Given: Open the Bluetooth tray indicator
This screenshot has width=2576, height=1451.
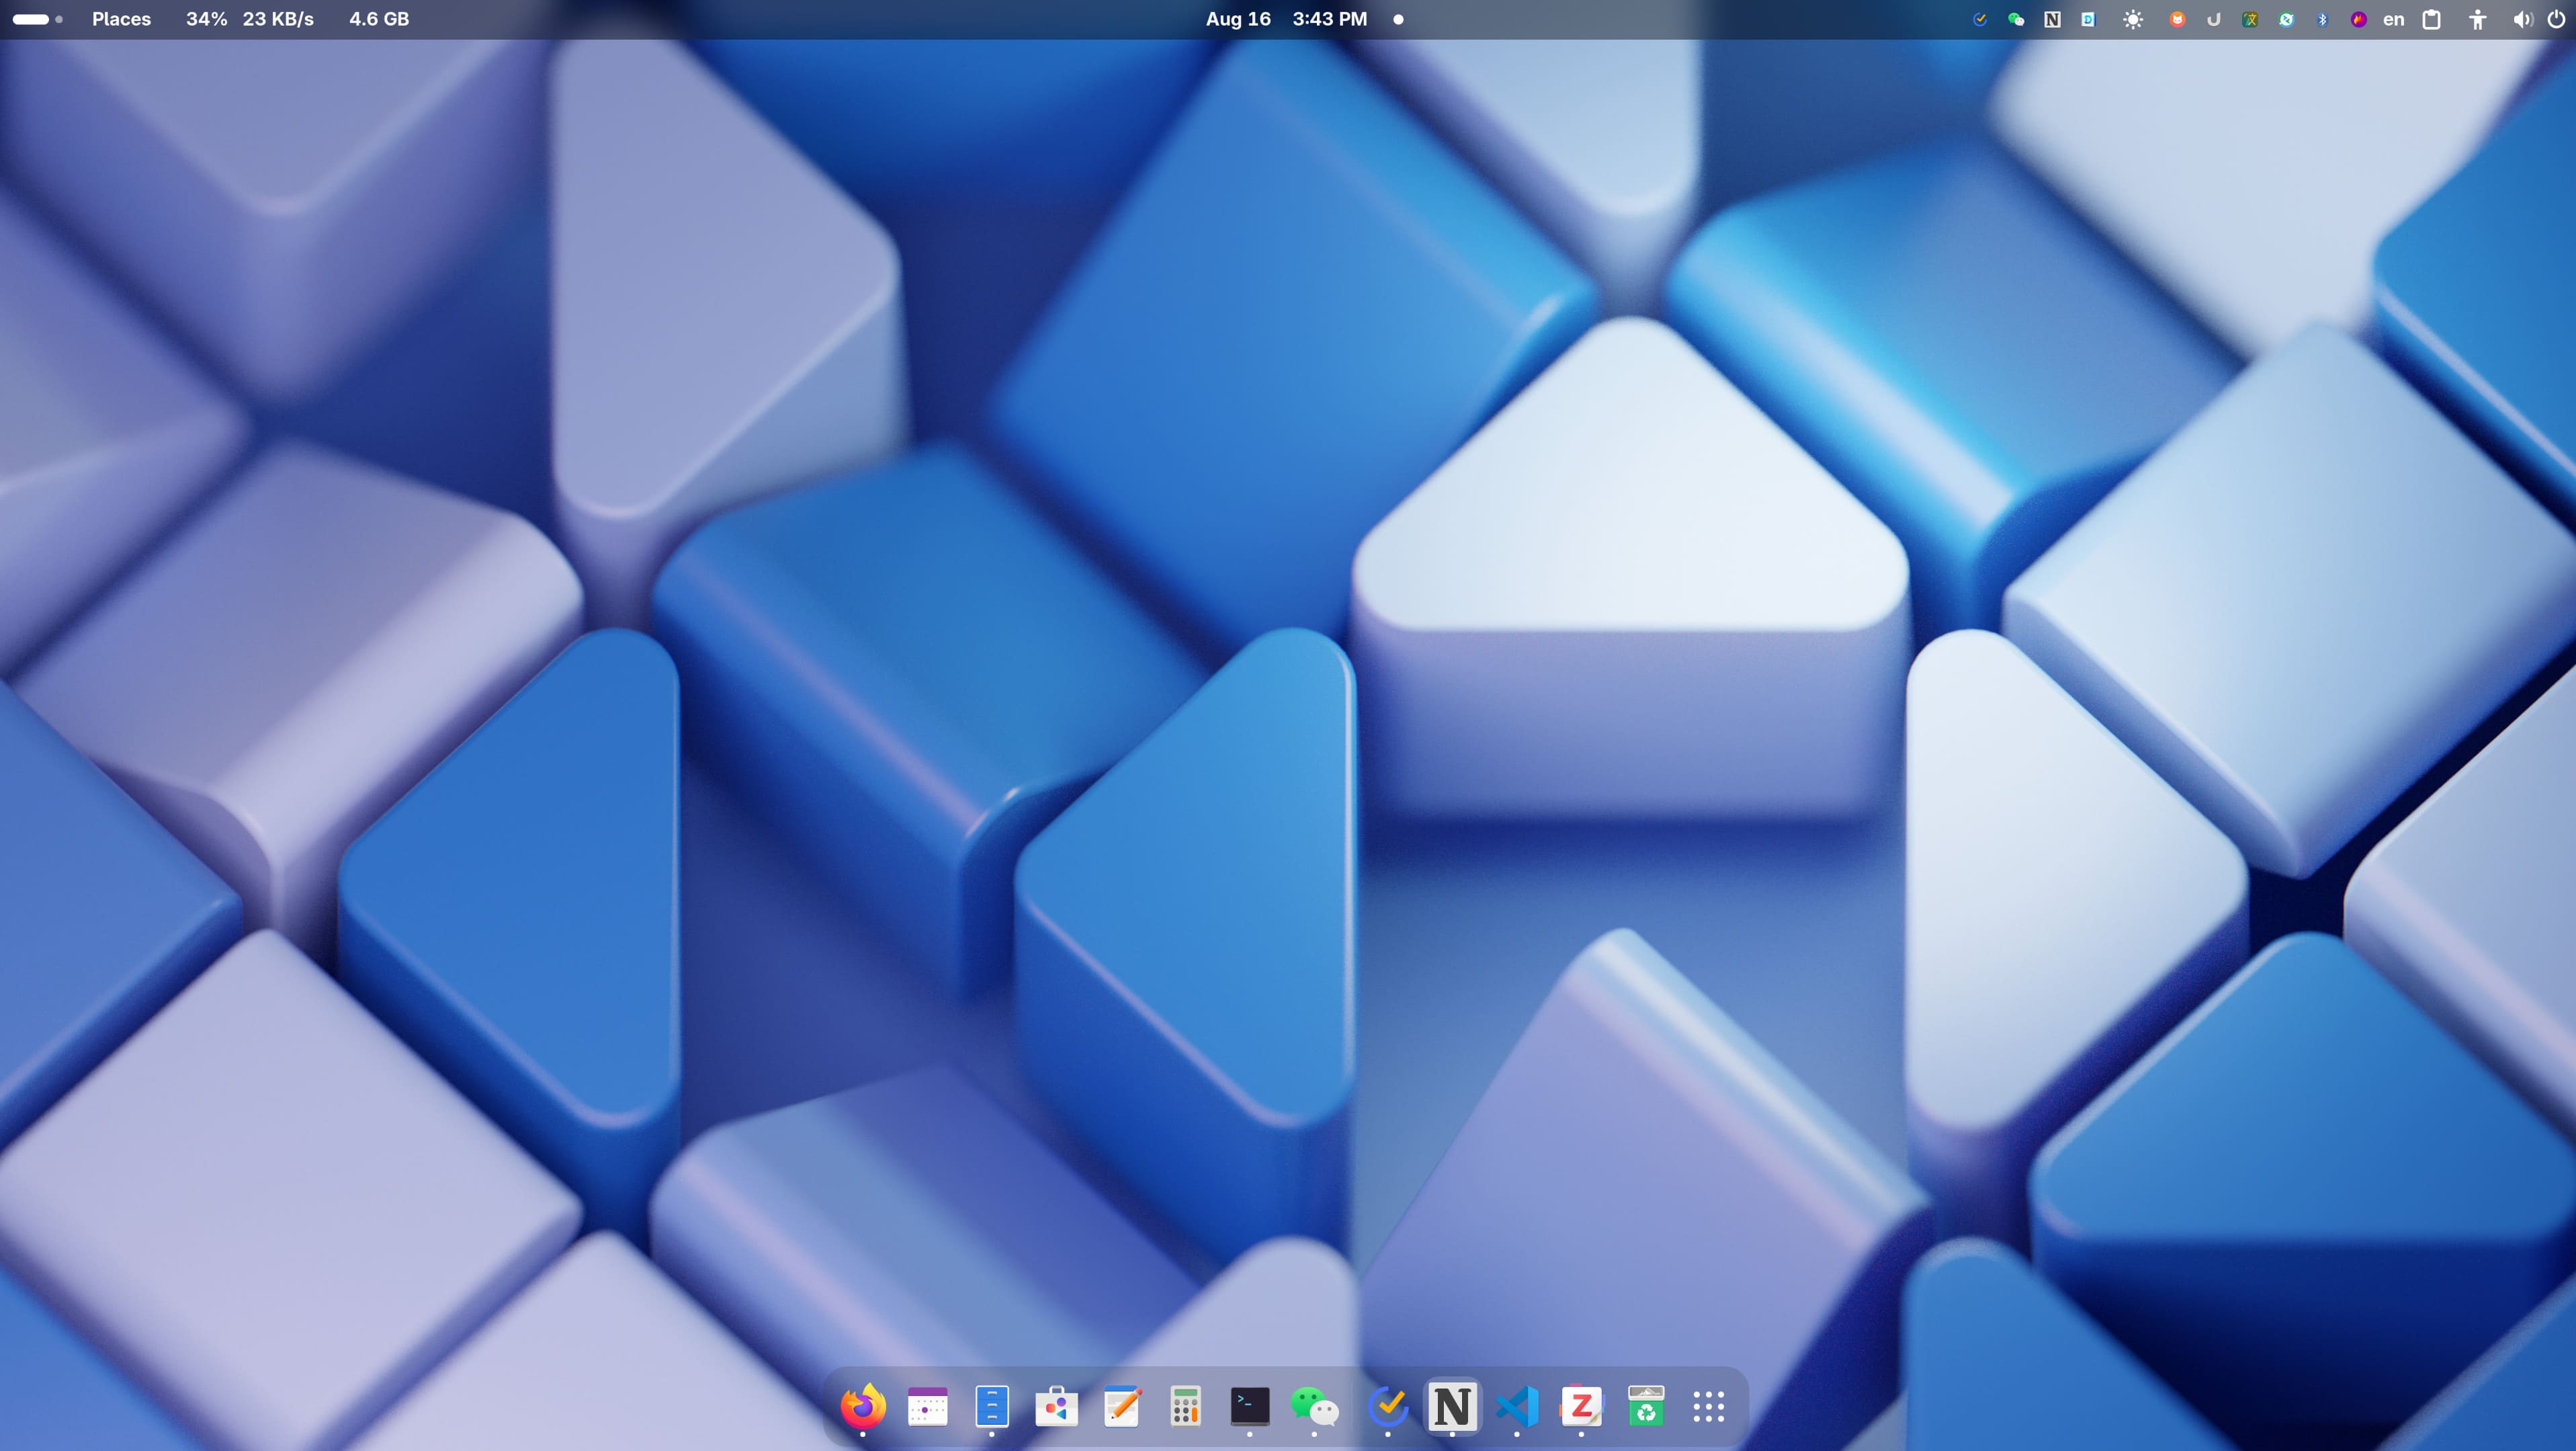Looking at the screenshot, I should (2322, 19).
